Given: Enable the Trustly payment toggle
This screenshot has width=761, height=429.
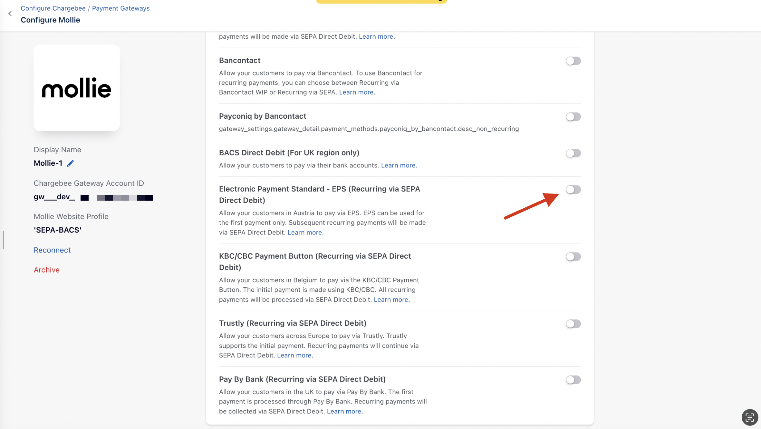Looking at the screenshot, I should coord(573,324).
